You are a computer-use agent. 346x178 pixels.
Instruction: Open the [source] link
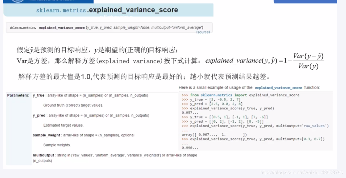[203, 32]
